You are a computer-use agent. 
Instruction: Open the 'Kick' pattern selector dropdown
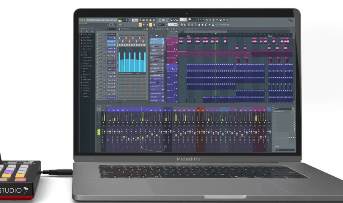[173, 25]
